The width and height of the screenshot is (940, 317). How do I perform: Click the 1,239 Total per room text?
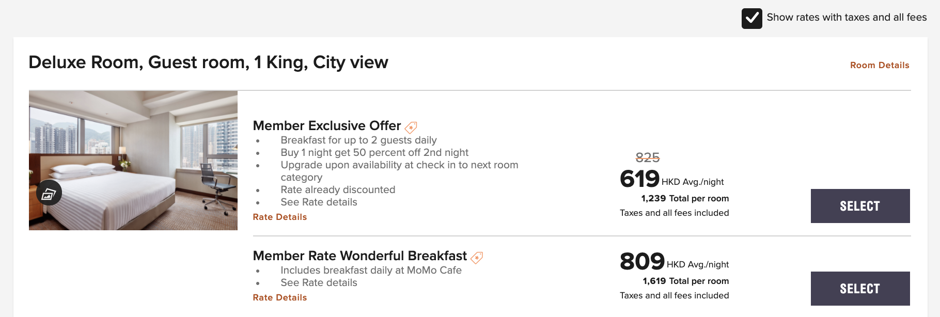[685, 198]
